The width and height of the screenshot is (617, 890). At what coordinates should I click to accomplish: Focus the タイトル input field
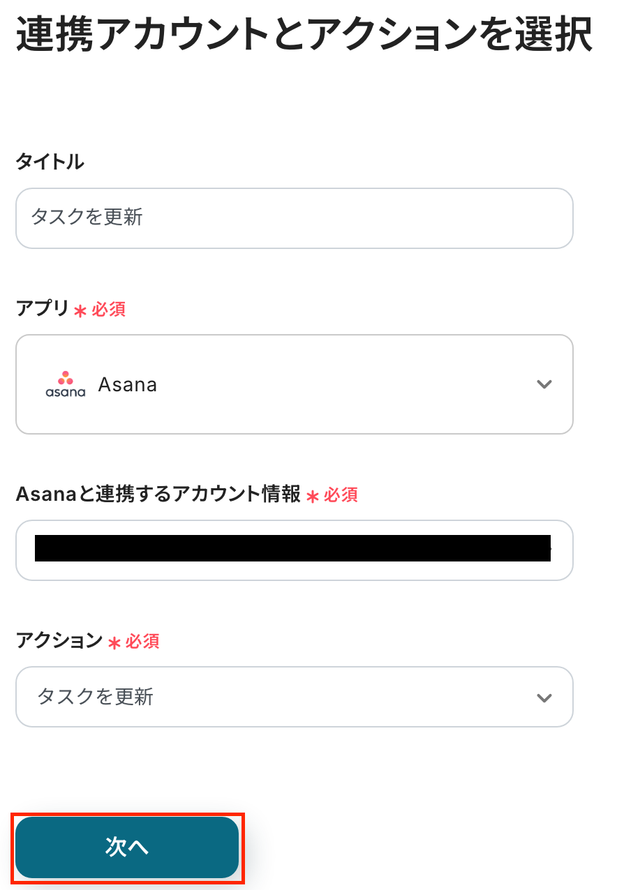pos(294,218)
